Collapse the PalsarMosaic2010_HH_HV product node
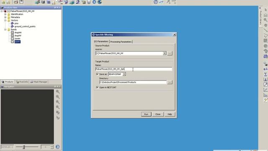 tap(2, 11)
